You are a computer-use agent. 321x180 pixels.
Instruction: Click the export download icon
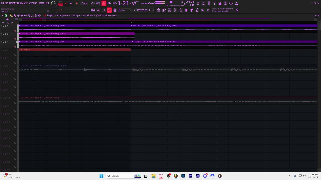pyautogui.click(x=236, y=3)
